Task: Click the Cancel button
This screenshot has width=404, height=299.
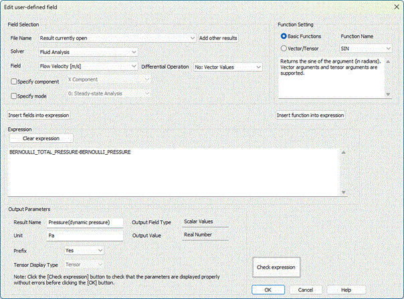Action: click(x=306, y=290)
